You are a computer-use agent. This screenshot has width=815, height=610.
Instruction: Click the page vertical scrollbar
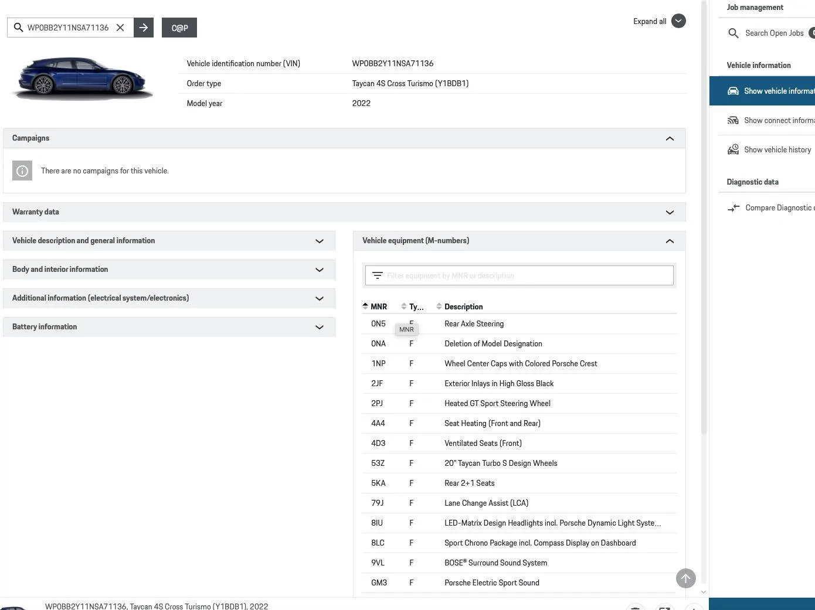[x=704, y=217]
